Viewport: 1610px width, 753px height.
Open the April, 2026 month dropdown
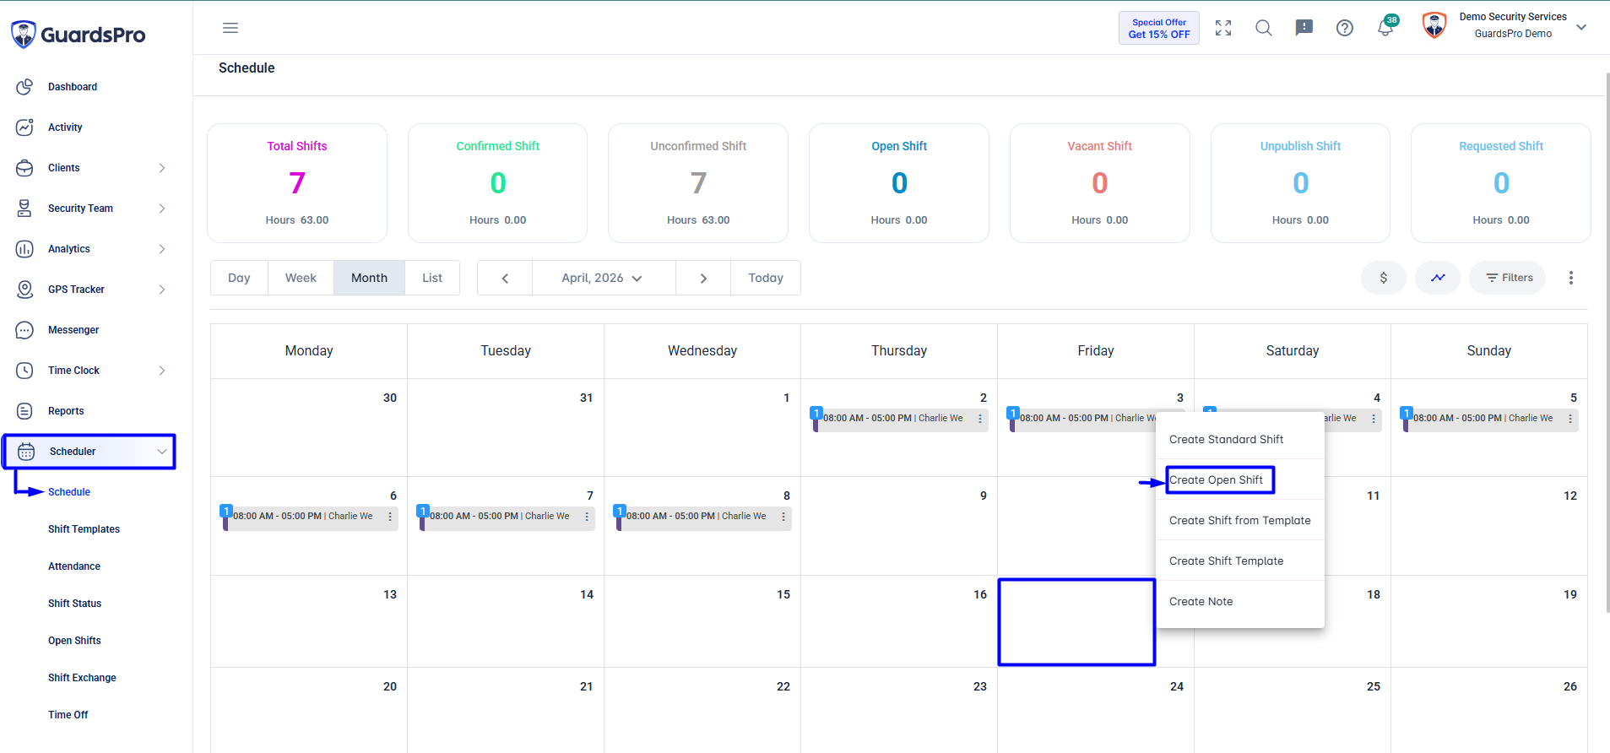(x=604, y=278)
